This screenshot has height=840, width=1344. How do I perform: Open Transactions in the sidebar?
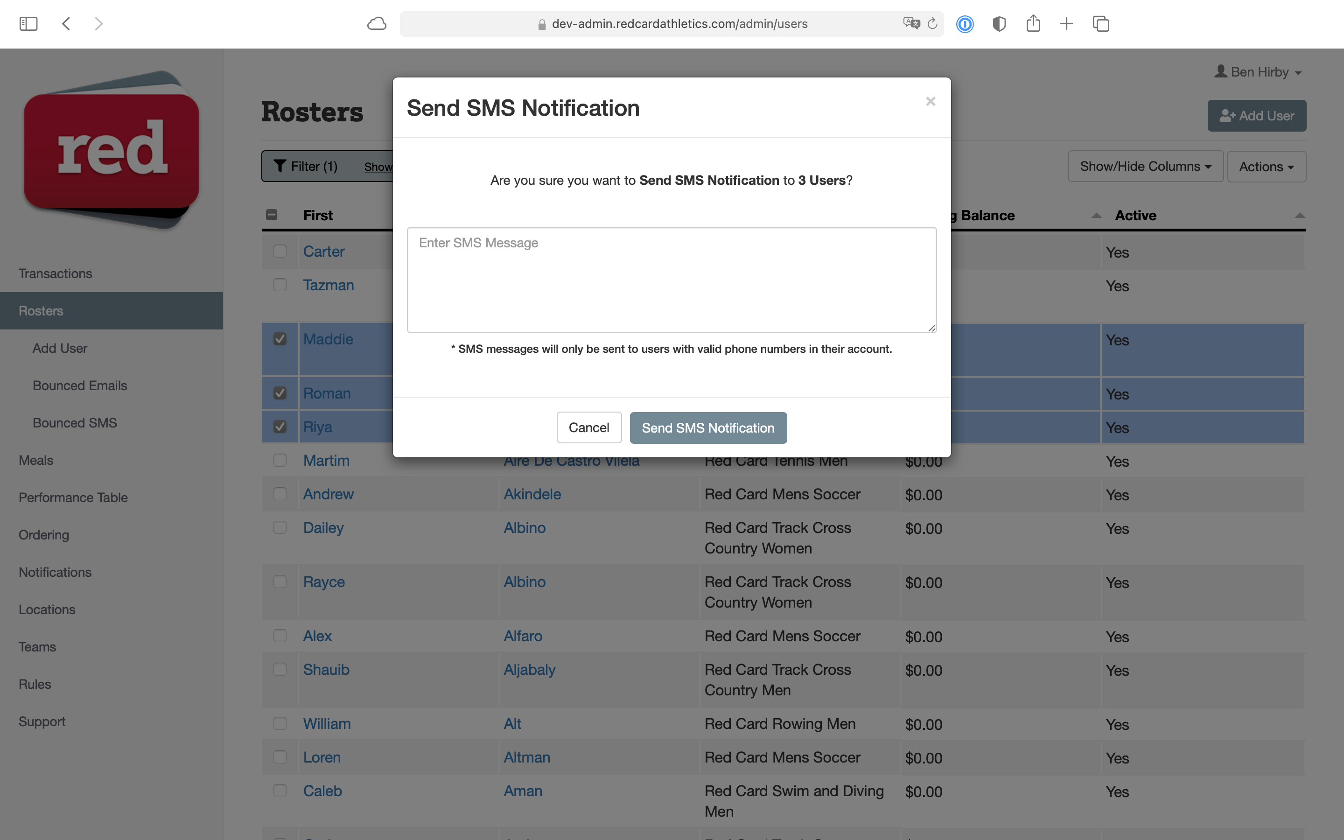point(56,273)
